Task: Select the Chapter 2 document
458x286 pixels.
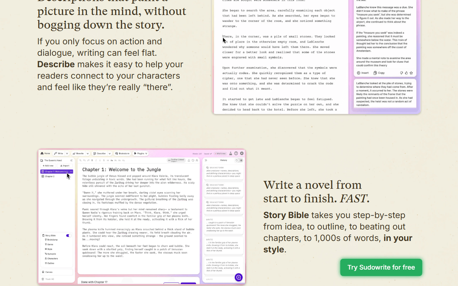Action: click(50, 176)
